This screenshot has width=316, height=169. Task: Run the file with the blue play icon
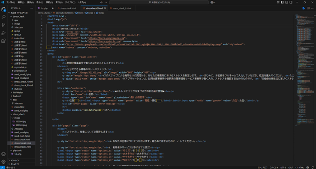point(304,8)
